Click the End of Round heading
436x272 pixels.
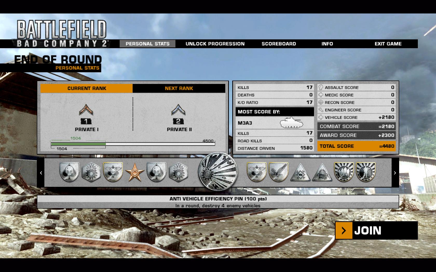58,59
